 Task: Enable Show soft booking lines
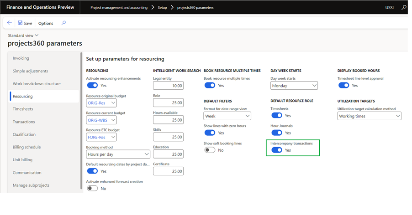click(x=210, y=150)
